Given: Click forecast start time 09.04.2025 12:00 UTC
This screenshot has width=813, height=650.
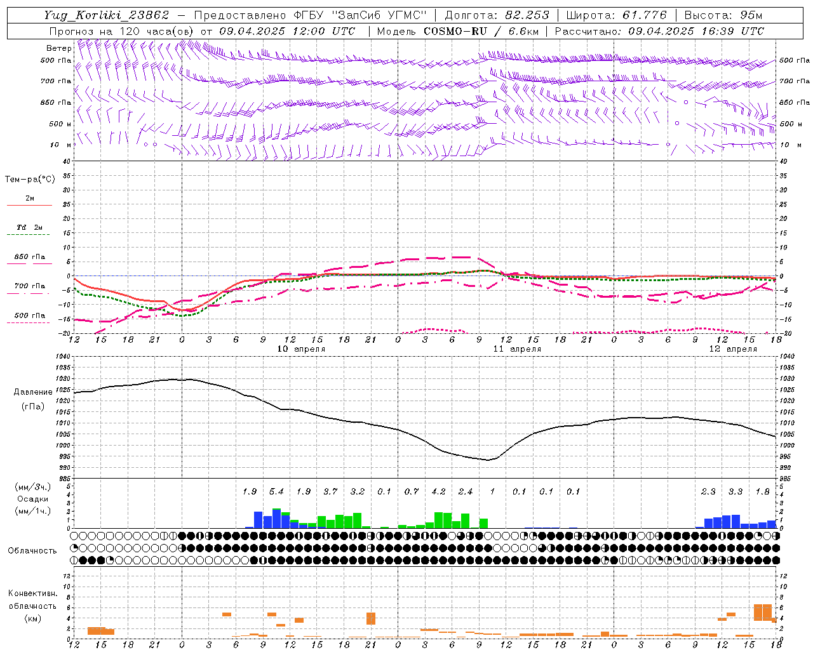Looking at the screenshot, I should coord(287,31).
